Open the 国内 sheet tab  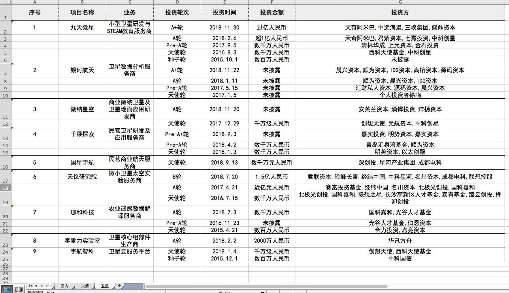click(64, 286)
